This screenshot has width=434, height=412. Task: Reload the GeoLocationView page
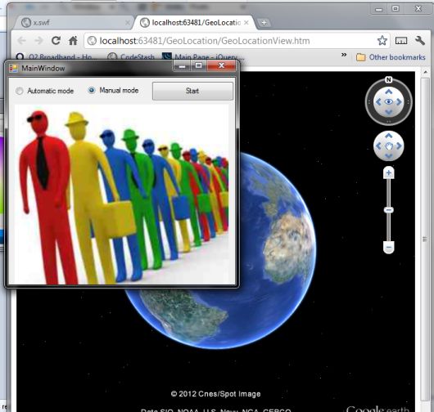point(56,41)
